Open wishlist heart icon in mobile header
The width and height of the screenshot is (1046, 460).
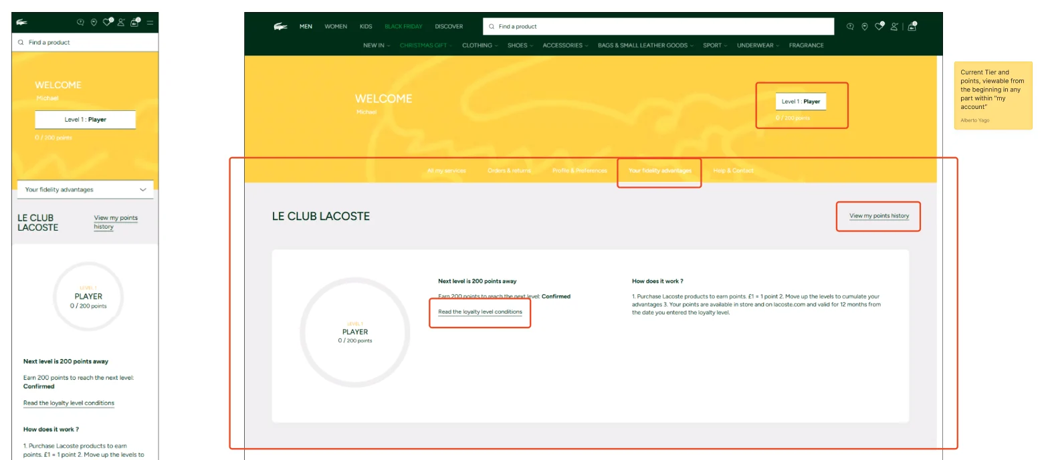[x=107, y=22]
